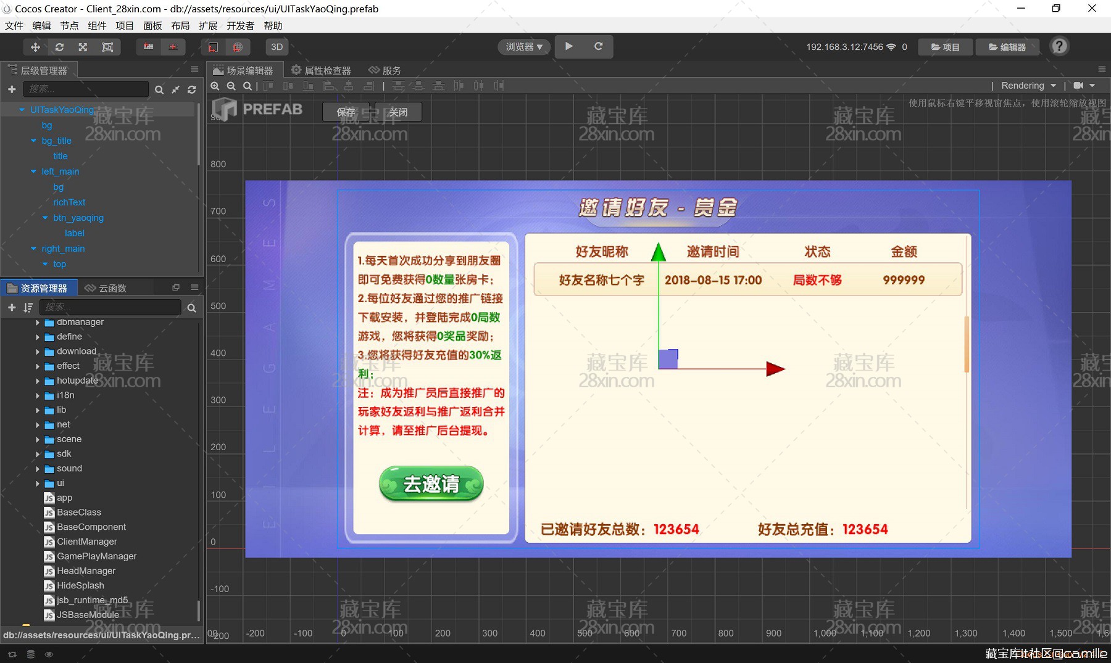This screenshot has height=663, width=1111.
Task: Click the sort assets icon
Action: [28, 307]
